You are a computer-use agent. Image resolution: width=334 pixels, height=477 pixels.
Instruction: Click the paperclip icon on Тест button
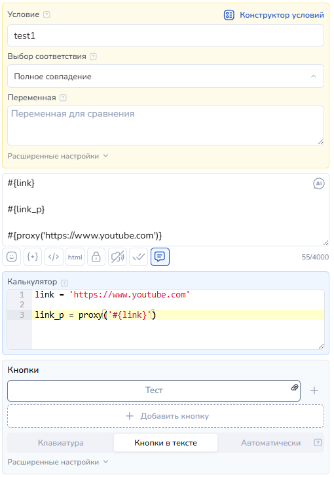point(295,387)
